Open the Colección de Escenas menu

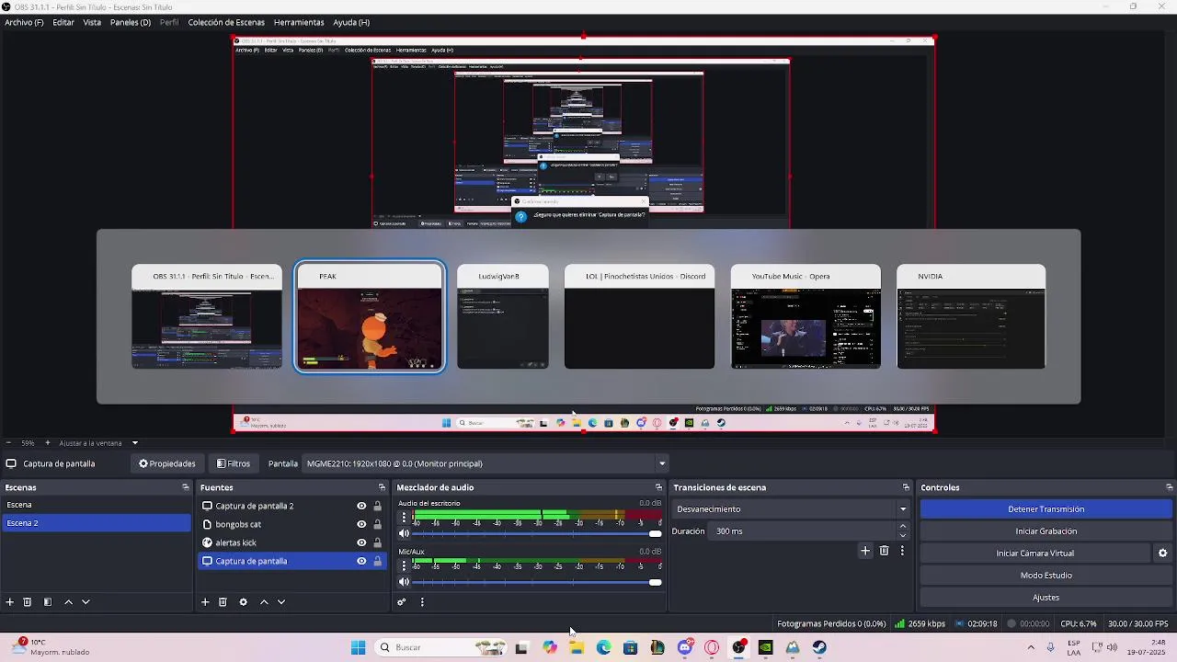pyautogui.click(x=226, y=22)
